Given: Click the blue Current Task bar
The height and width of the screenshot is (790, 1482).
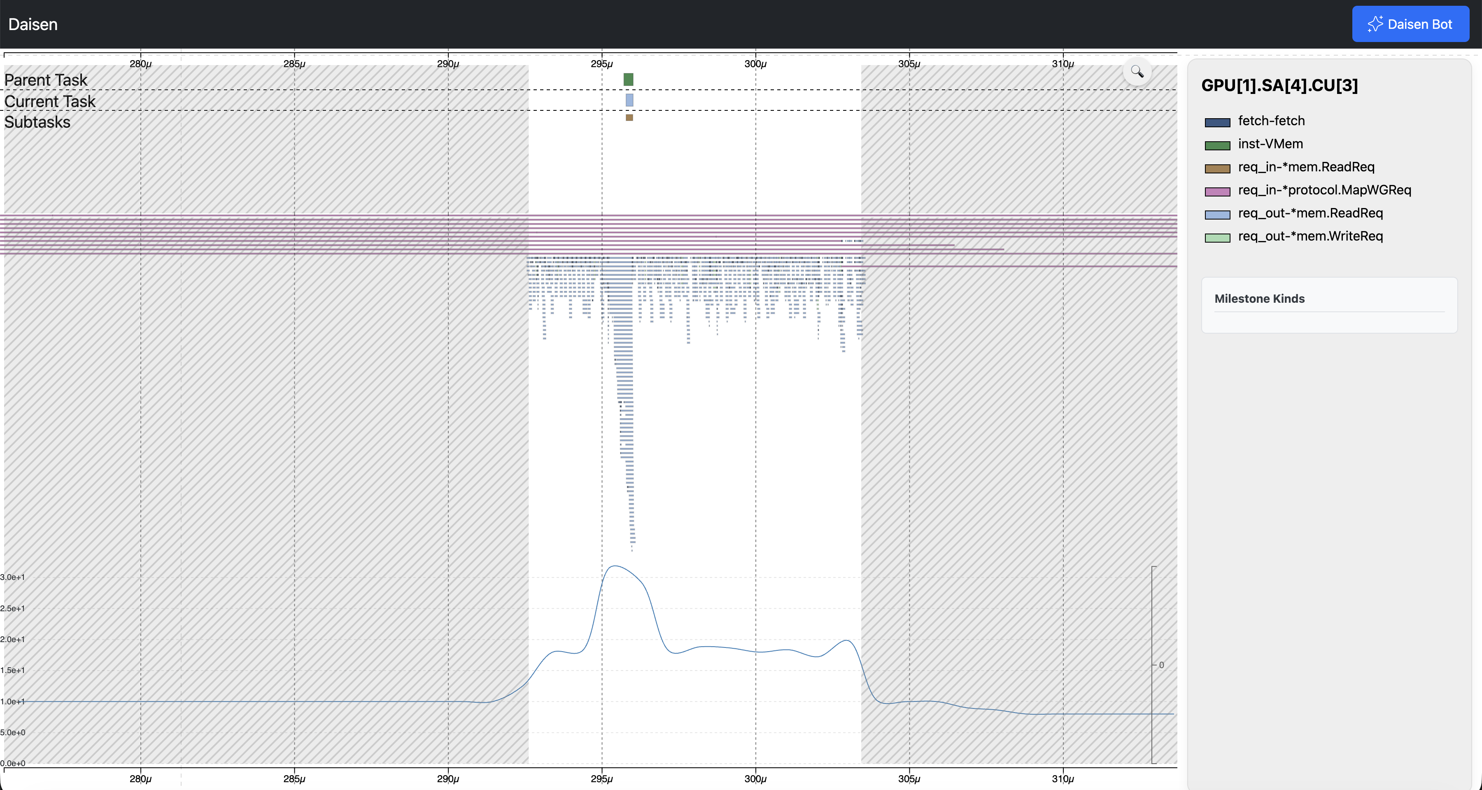Looking at the screenshot, I should click(x=629, y=100).
